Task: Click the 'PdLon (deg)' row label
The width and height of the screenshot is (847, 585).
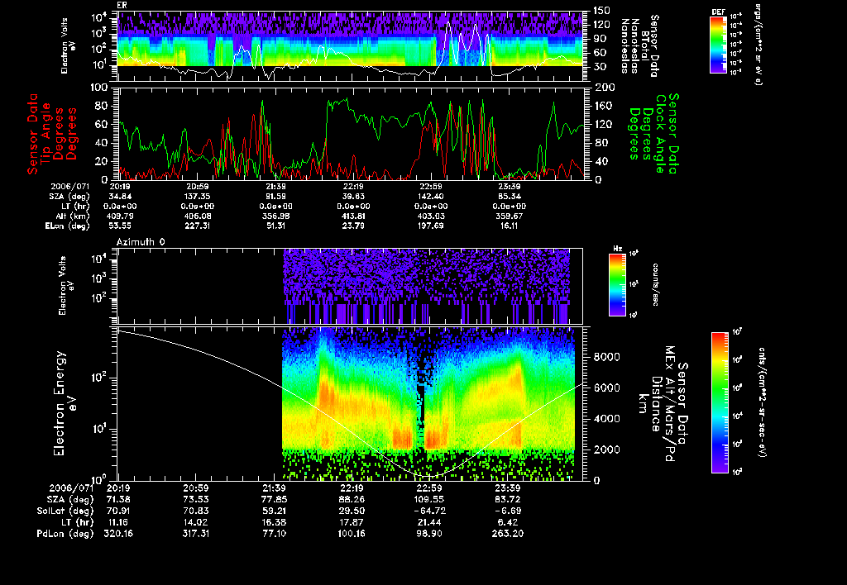Action: [65, 534]
